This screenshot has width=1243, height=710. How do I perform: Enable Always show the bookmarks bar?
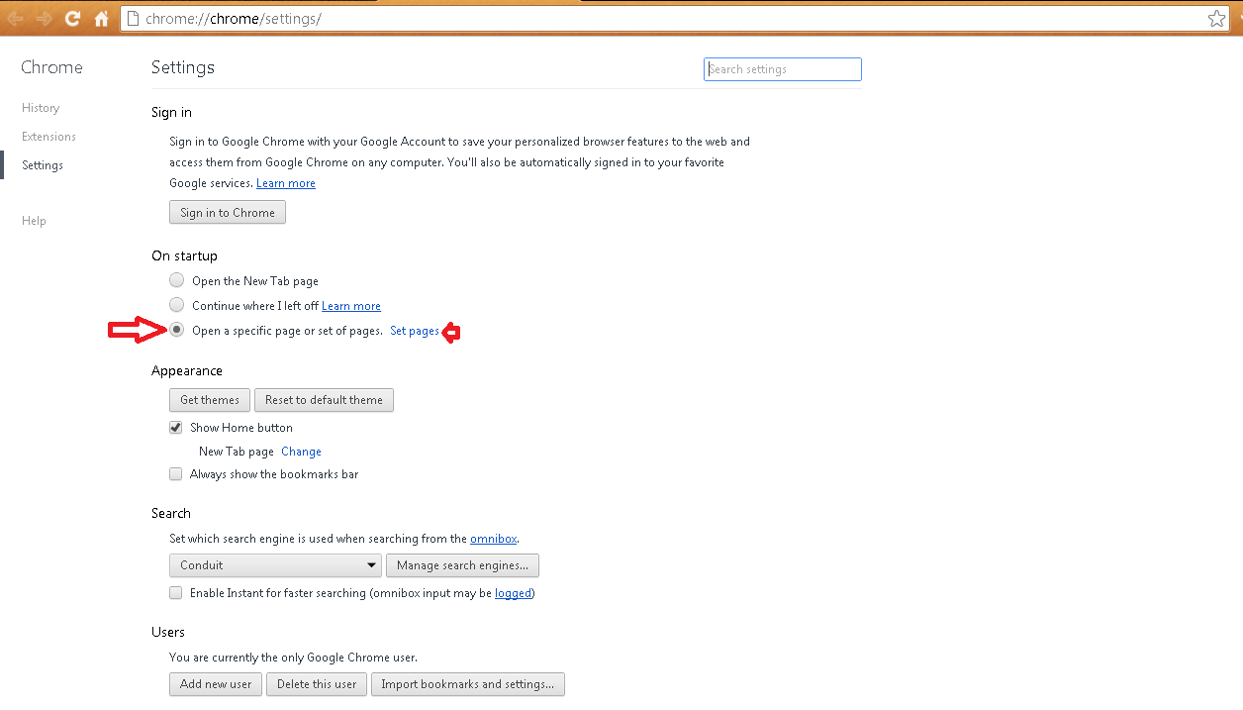click(x=176, y=474)
